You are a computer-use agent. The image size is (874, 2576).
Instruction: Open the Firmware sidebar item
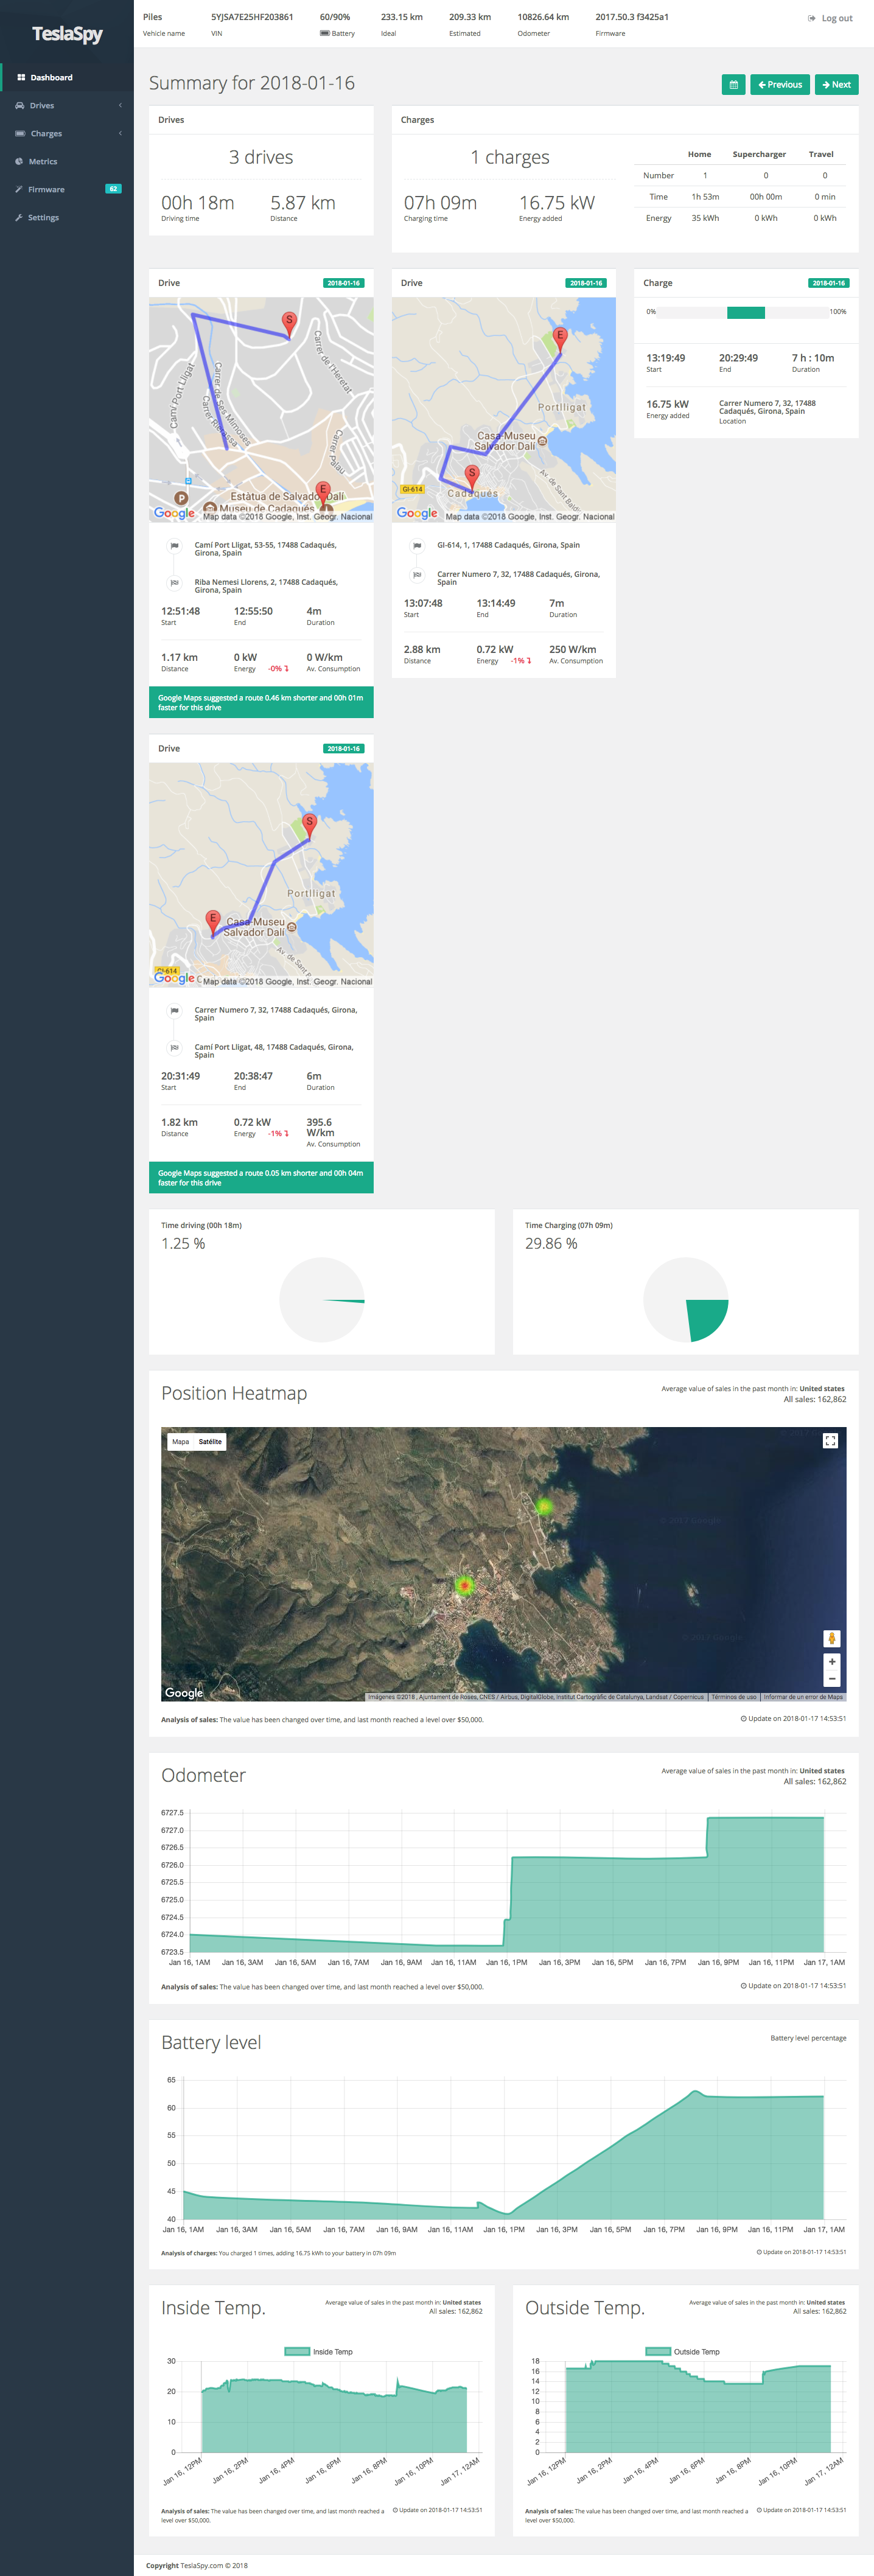67,189
